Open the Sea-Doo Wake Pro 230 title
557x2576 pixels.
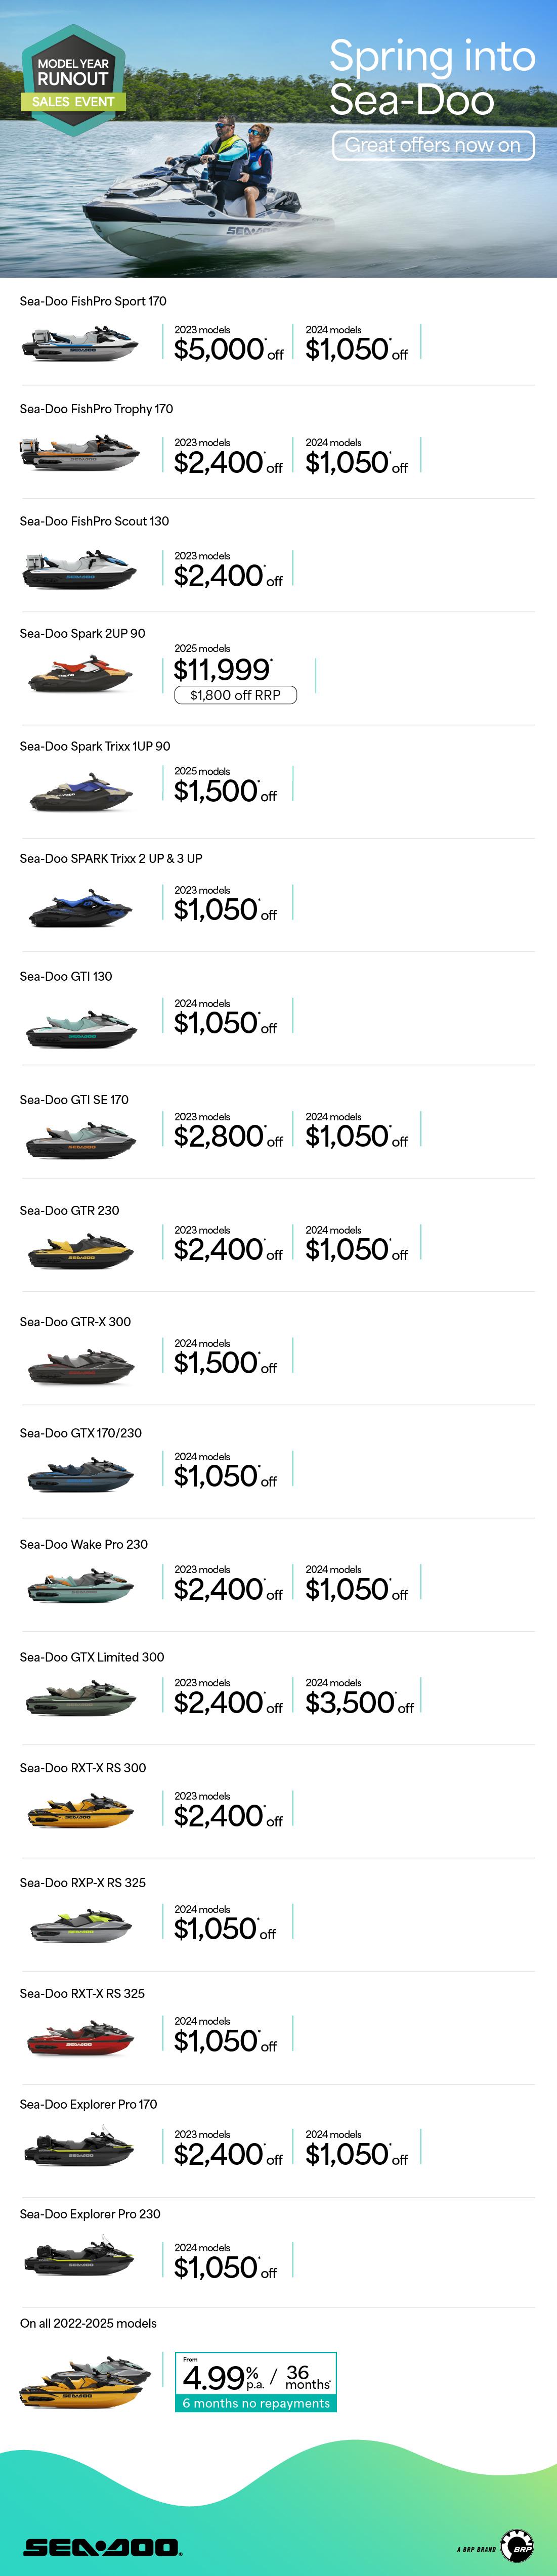click(84, 1544)
